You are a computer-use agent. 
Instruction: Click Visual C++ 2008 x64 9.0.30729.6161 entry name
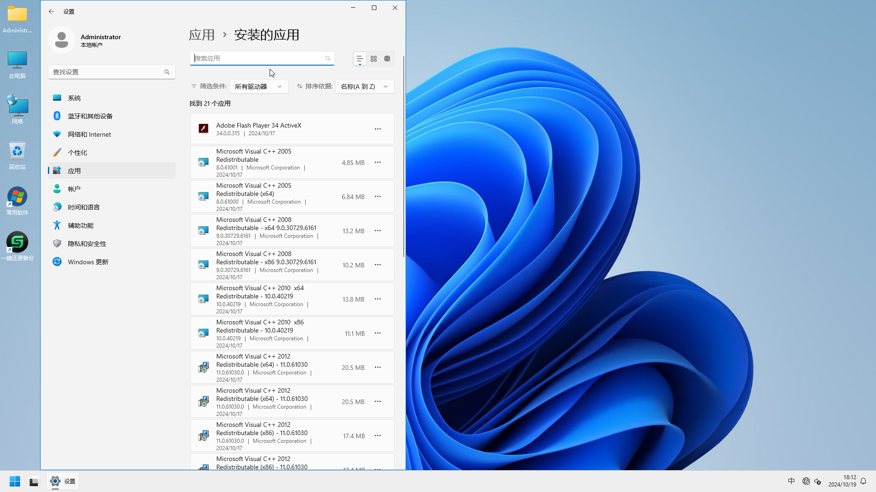pyautogui.click(x=266, y=224)
